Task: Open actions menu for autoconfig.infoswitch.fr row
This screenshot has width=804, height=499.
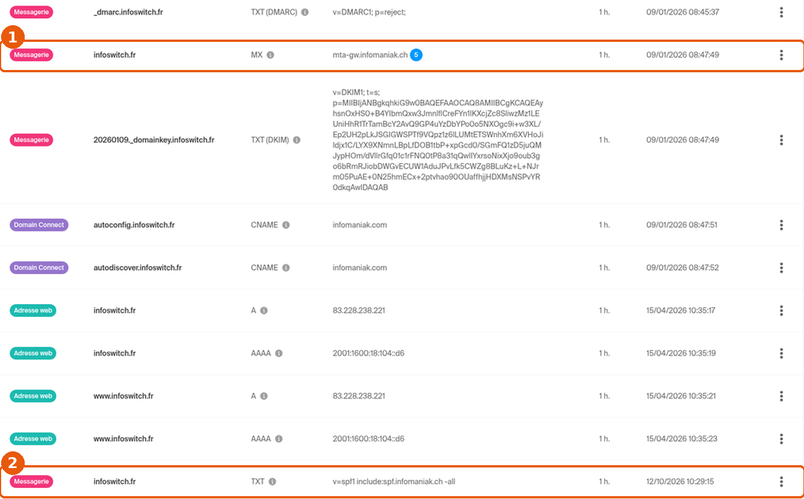Action: coord(781,225)
